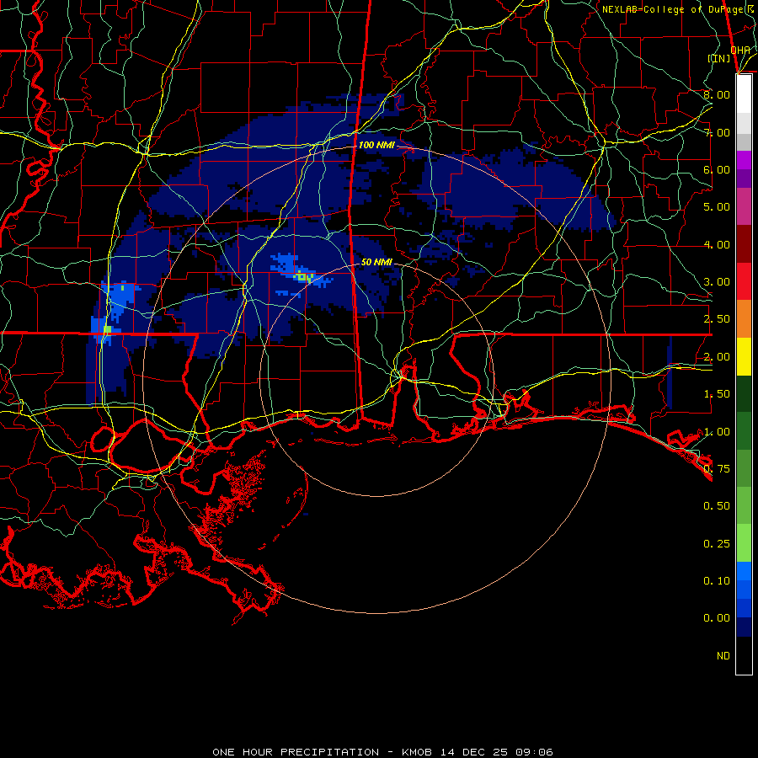
Task: Pick the orange swatch near 2.50
Action: coord(744,319)
